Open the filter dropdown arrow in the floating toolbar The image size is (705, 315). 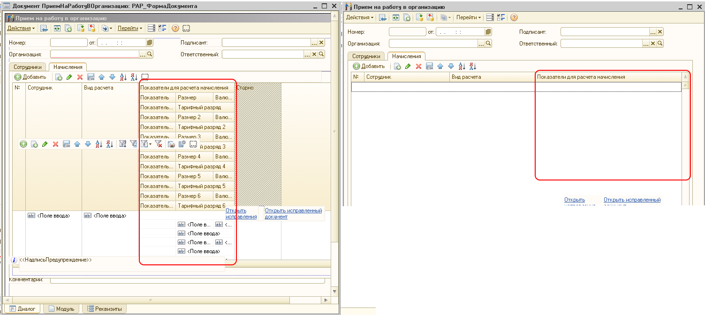point(150,144)
